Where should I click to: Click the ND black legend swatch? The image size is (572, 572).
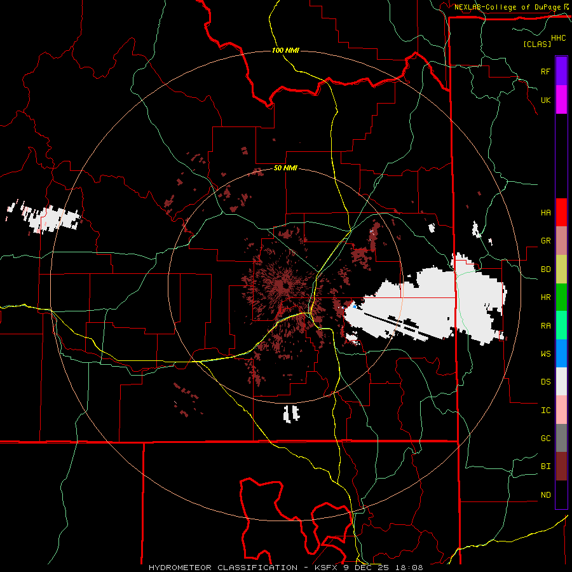[561, 494]
